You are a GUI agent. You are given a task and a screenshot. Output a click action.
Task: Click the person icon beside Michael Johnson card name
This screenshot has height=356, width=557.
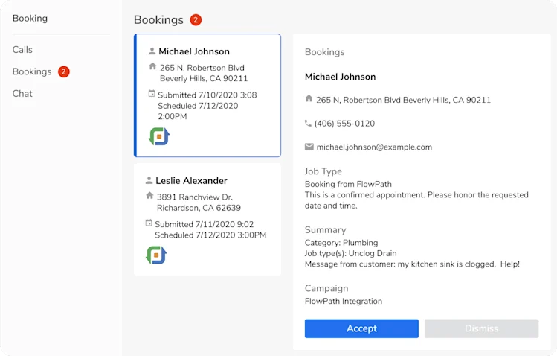pos(152,51)
